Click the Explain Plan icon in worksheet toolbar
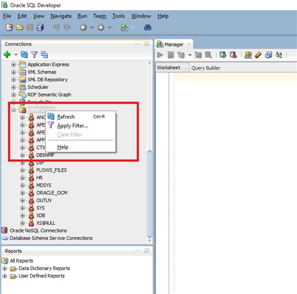The width and height of the screenshot is (297, 294). [x=181, y=55]
